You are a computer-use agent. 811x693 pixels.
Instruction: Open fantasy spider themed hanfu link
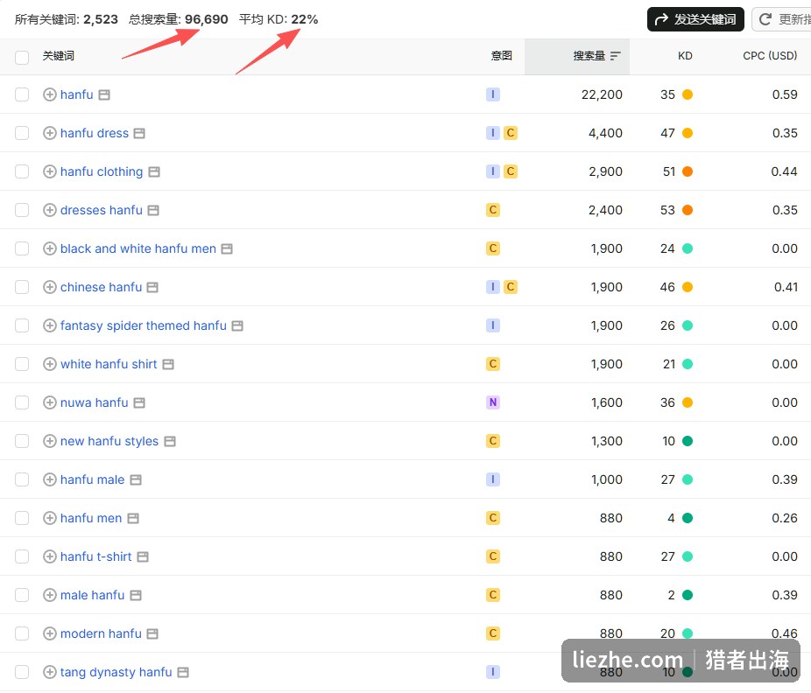tap(144, 325)
